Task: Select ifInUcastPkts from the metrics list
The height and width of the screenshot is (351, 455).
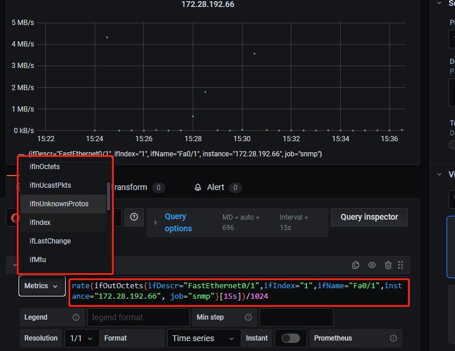Action: pyautogui.click(x=63, y=185)
